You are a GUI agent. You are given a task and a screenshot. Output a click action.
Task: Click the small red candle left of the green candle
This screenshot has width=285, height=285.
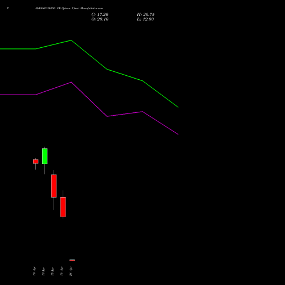pyautogui.click(x=36, y=161)
